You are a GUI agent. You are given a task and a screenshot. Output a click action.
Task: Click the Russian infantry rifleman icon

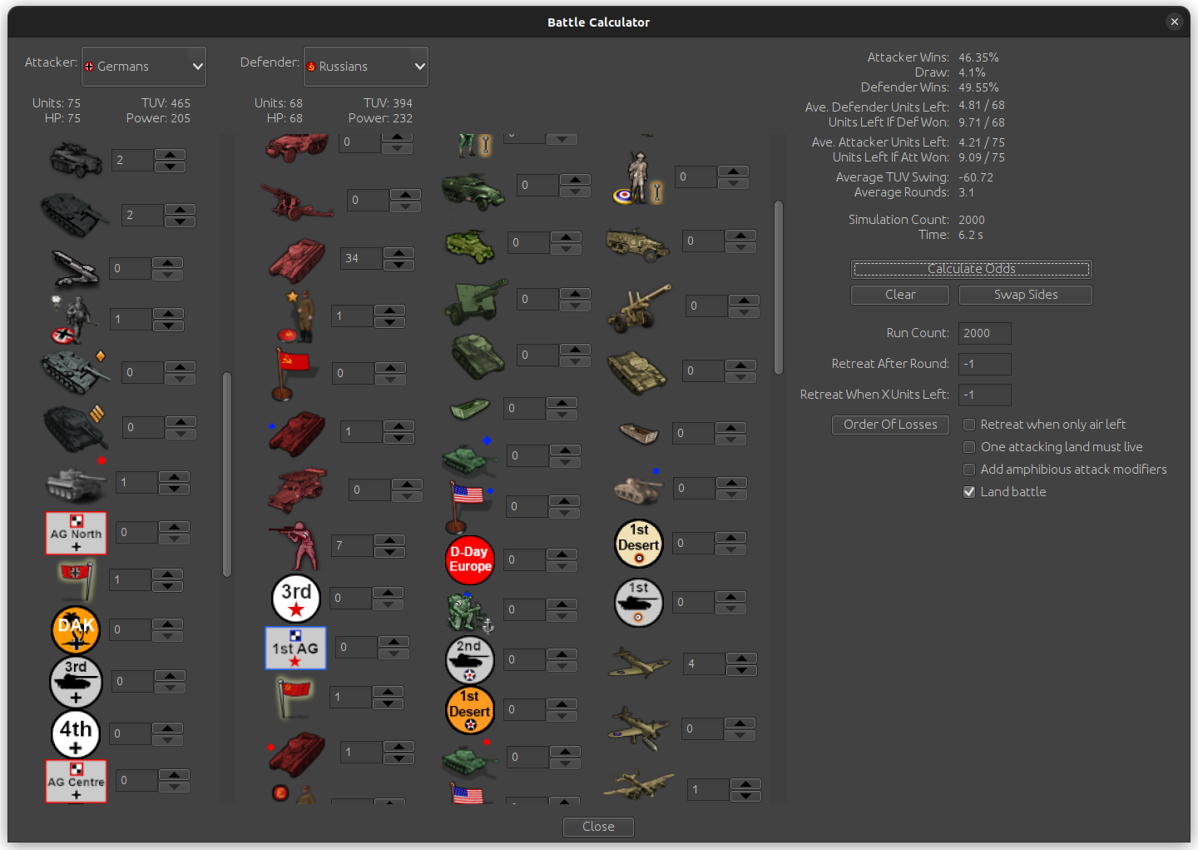(295, 545)
